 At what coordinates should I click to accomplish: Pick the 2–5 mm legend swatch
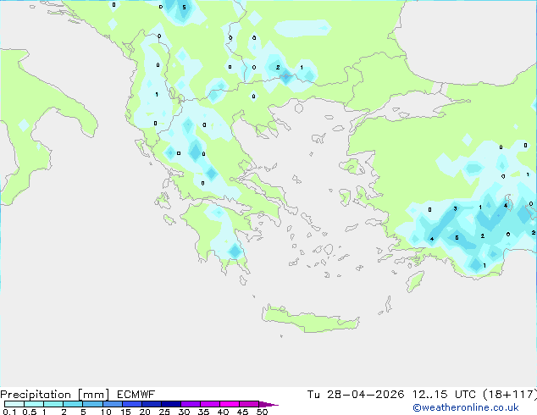73,404
